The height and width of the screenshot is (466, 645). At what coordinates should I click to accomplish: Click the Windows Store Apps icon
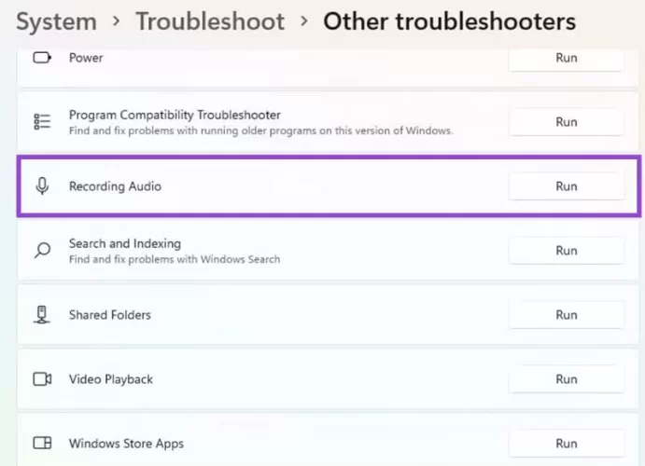(x=42, y=444)
